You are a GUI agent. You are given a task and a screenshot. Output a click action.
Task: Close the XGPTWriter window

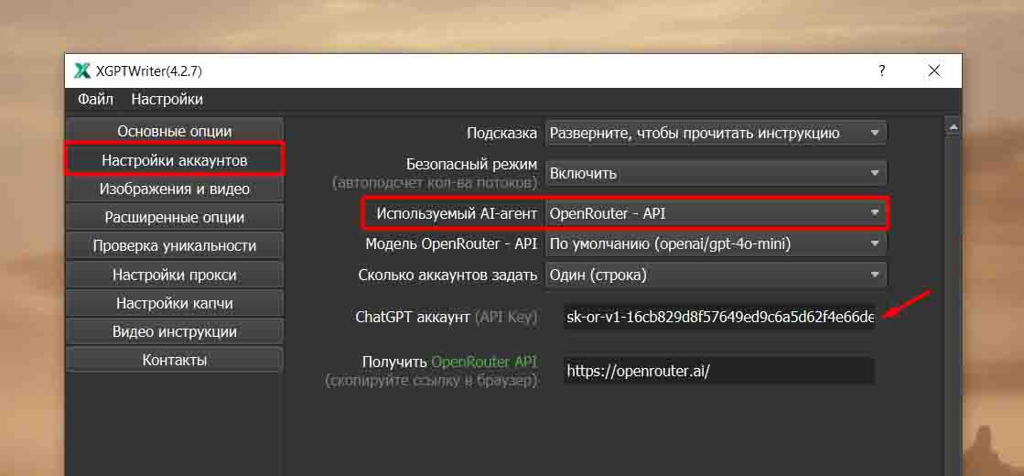tap(933, 70)
